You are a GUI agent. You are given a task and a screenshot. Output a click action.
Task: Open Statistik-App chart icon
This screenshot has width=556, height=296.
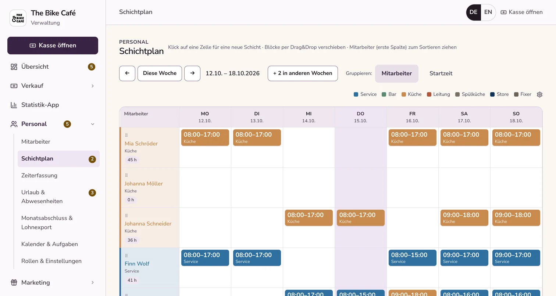pyautogui.click(x=14, y=105)
